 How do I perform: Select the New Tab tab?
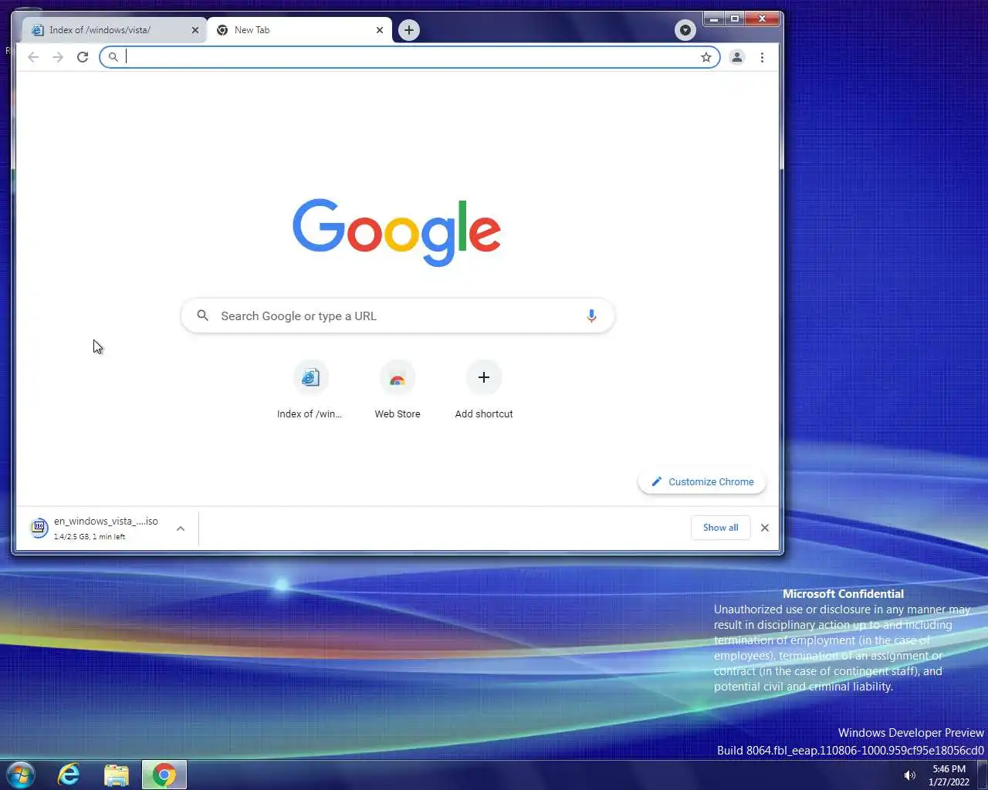click(299, 30)
